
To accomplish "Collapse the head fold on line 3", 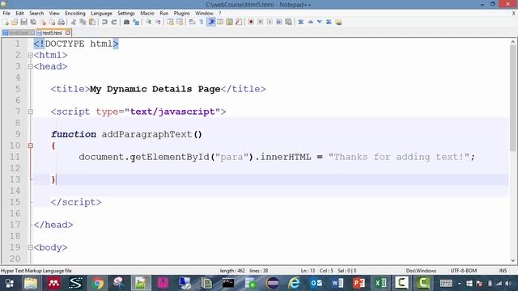I will point(31,66).
